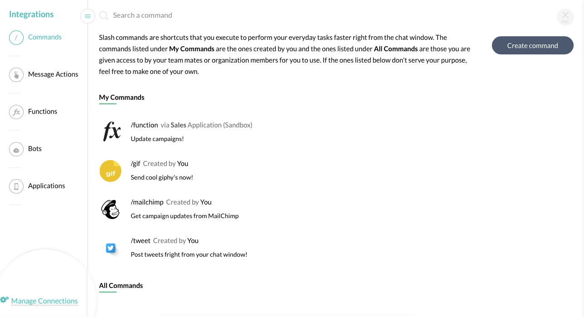Open the /tweet command entry
The image size is (584, 317).
(141, 241)
